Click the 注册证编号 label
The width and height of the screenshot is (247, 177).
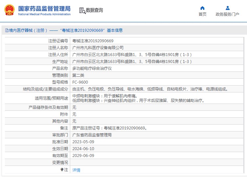pos(58,41)
